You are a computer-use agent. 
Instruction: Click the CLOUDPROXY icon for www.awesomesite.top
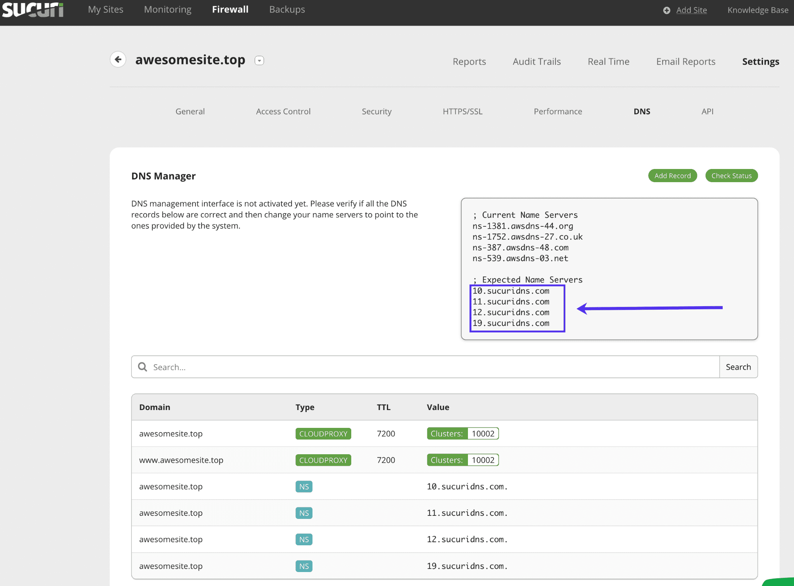click(323, 460)
